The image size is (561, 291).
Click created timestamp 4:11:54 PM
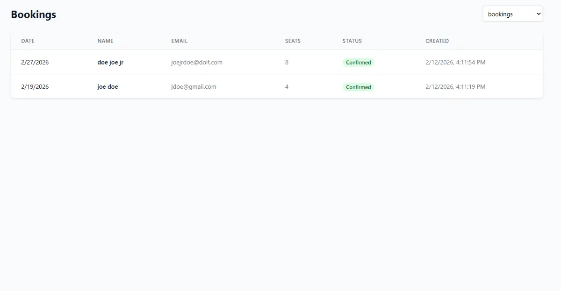[455, 62]
